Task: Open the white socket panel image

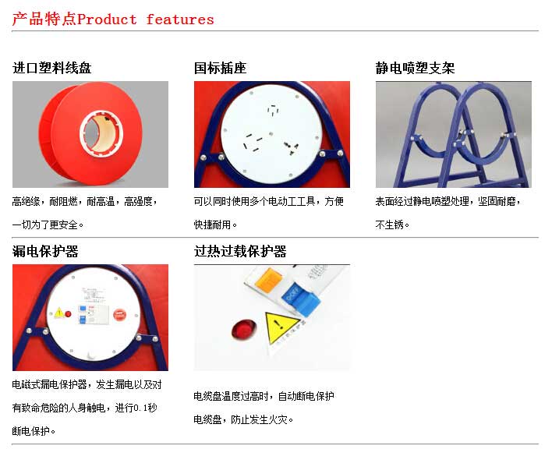Action: coord(272,134)
